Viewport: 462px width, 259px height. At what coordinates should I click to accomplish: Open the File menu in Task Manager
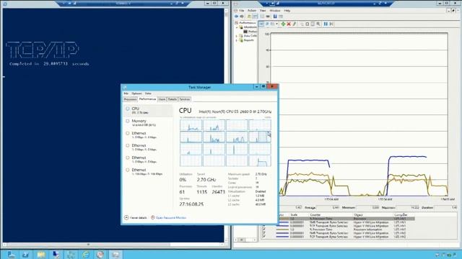coord(126,94)
